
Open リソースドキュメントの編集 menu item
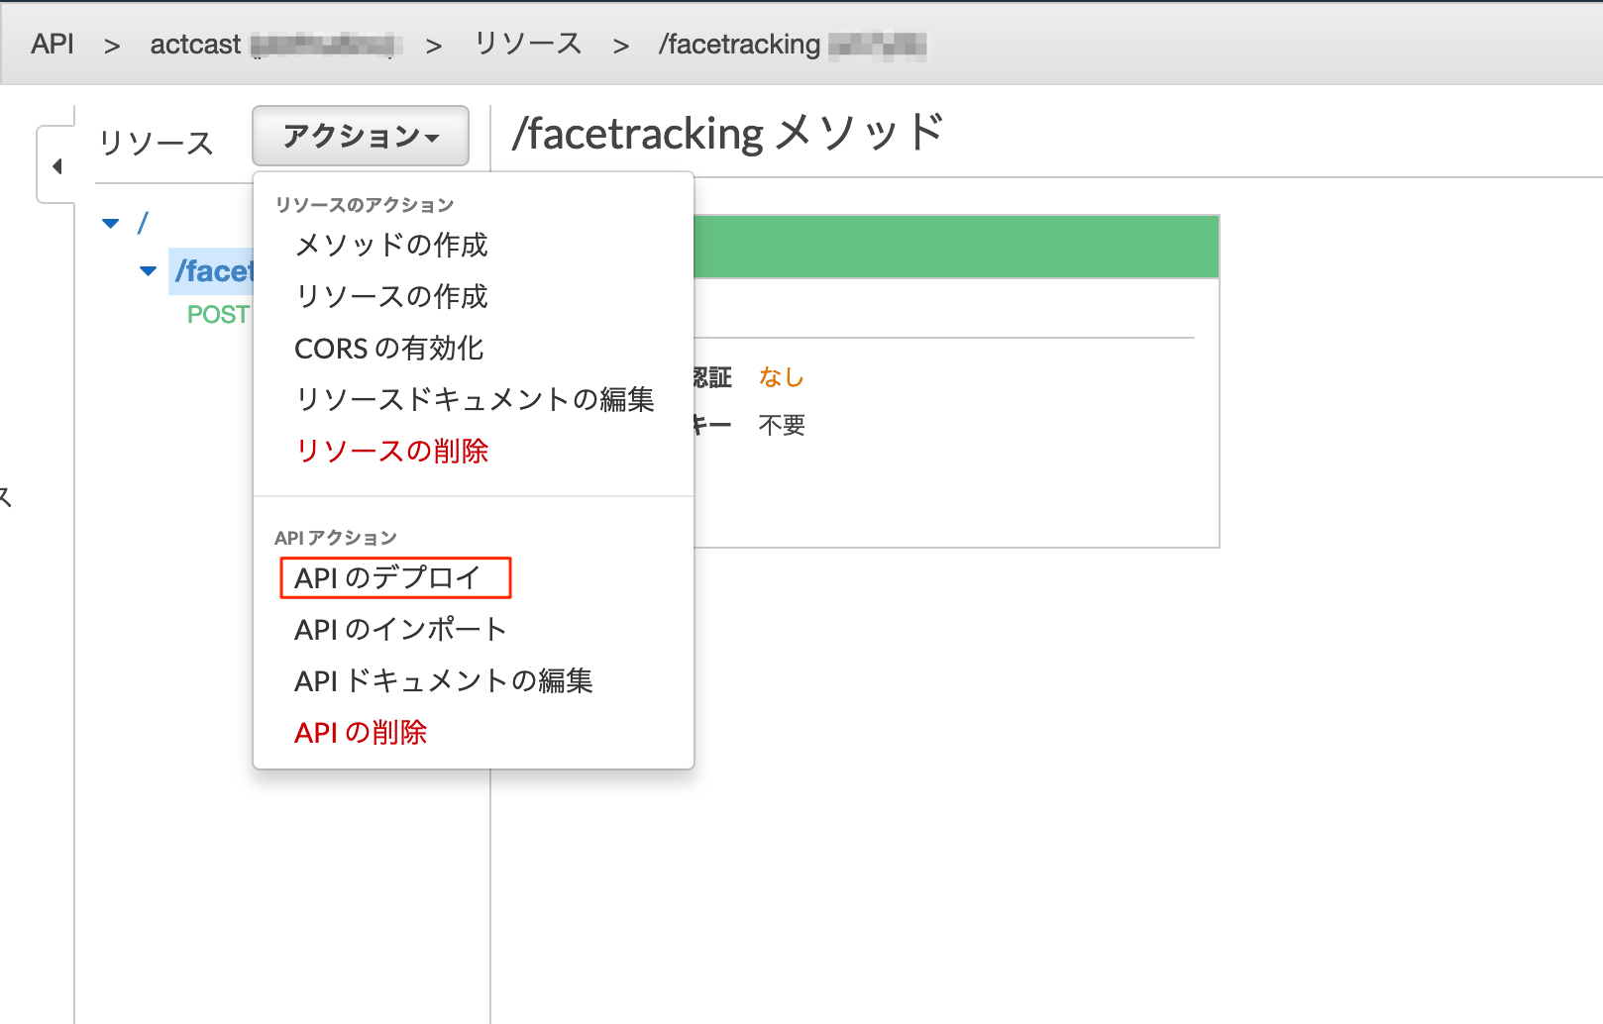(x=475, y=399)
